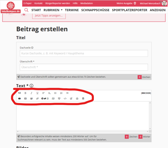Focus the Überschrift input field

point(84,67)
